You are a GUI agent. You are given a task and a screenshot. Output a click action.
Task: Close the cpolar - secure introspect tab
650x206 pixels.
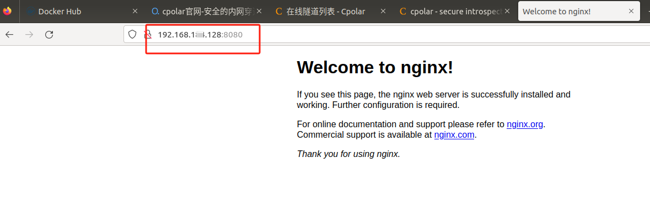[x=507, y=12]
